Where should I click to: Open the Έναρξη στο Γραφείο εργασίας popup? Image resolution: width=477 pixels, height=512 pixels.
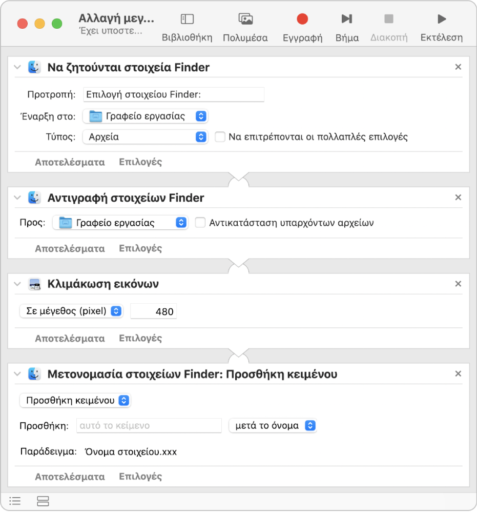coord(145,116)
